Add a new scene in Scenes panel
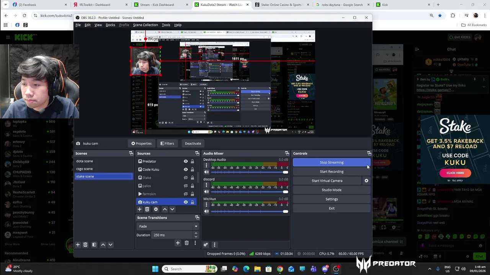The height and width of the screenshot is (275, 490). point(78,244)
